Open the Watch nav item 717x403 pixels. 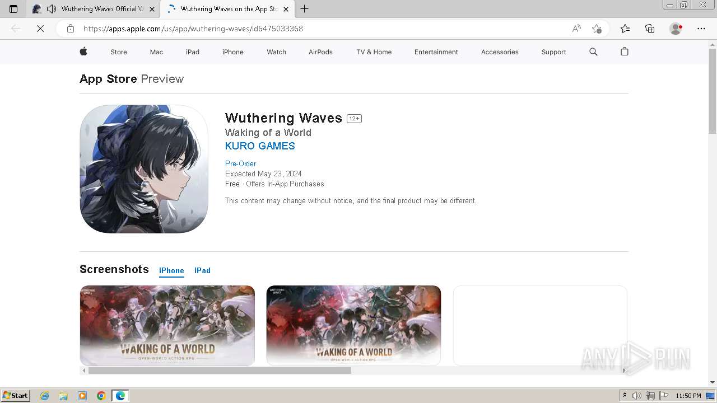point(276,52)
